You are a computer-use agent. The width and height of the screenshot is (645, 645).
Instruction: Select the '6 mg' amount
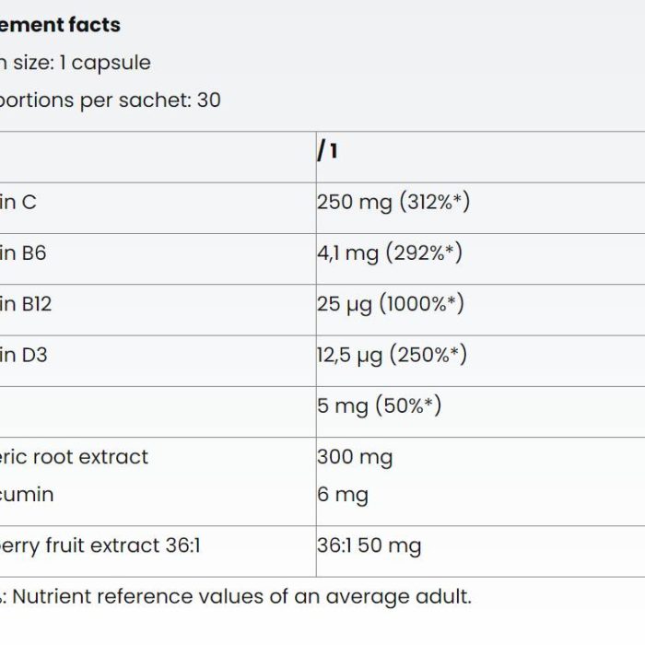tap(342, 495)
